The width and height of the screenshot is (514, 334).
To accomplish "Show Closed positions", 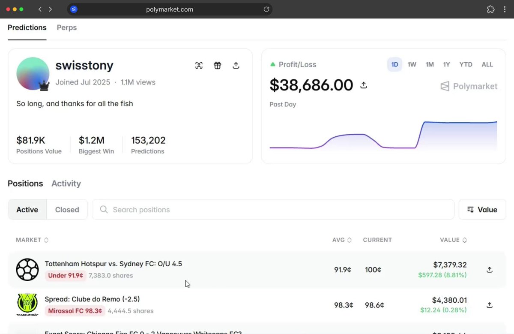I will (x=67, y=210).
